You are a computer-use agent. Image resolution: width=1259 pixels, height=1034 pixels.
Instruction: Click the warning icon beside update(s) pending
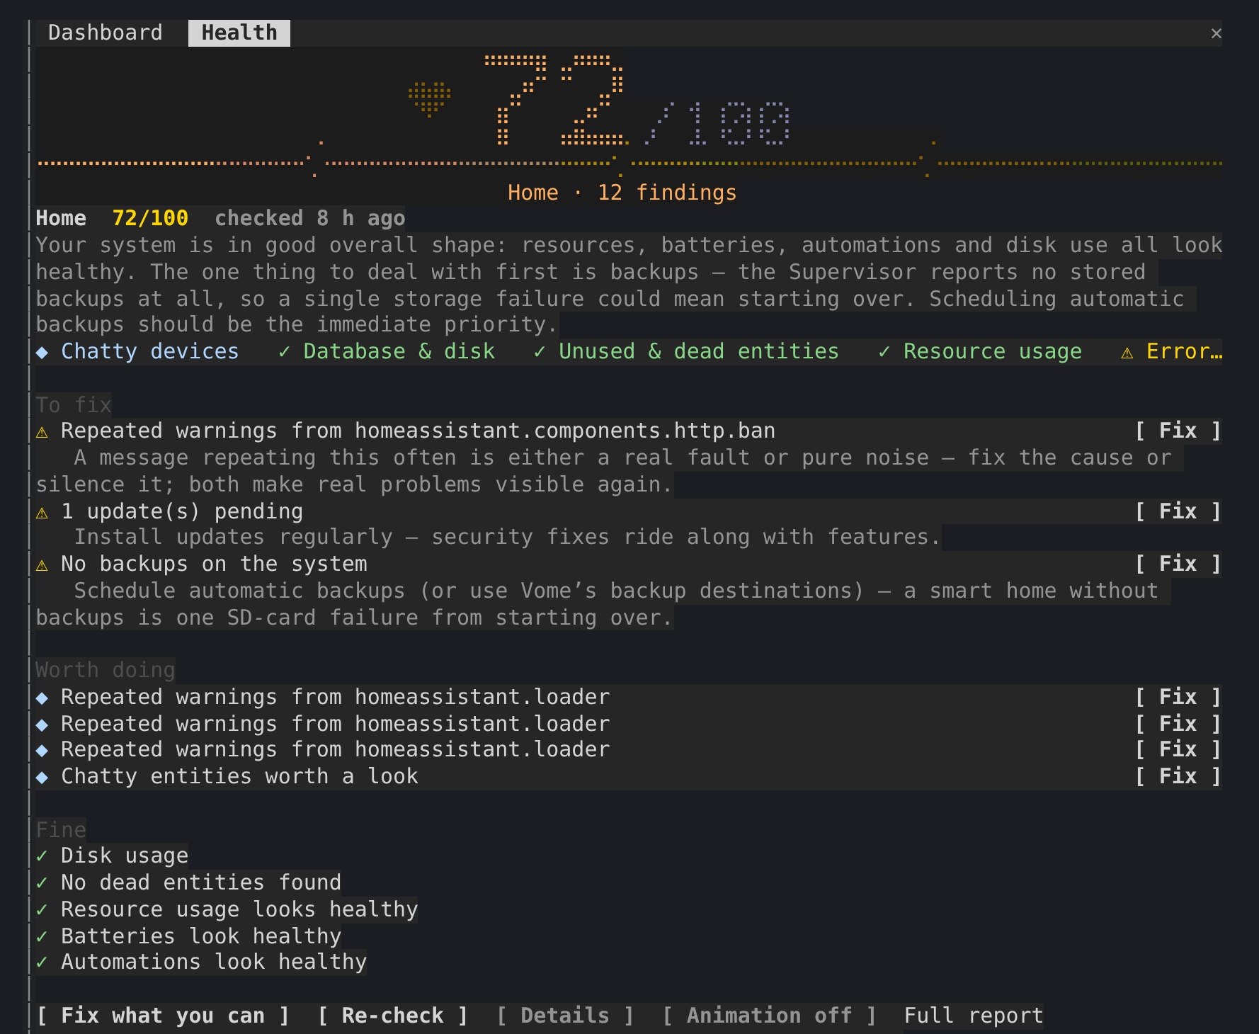pos(42,513)
